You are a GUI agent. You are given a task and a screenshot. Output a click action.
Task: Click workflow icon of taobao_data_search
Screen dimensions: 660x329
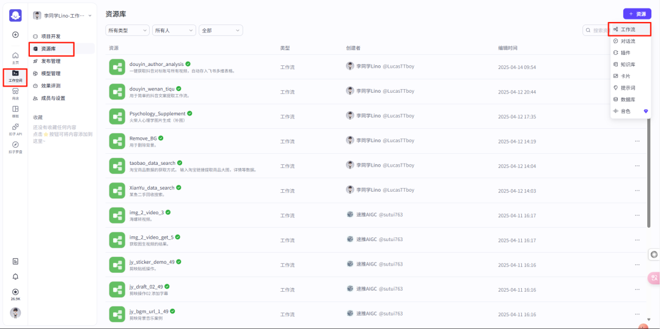116,166
